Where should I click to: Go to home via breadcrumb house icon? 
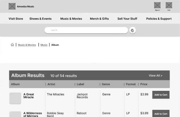coord(12,45)
